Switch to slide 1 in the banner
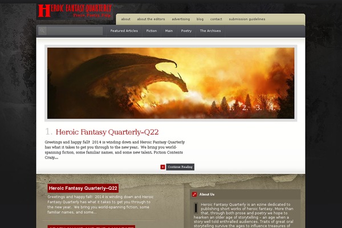This screenshot has height=228, width=342. (231, 108)
